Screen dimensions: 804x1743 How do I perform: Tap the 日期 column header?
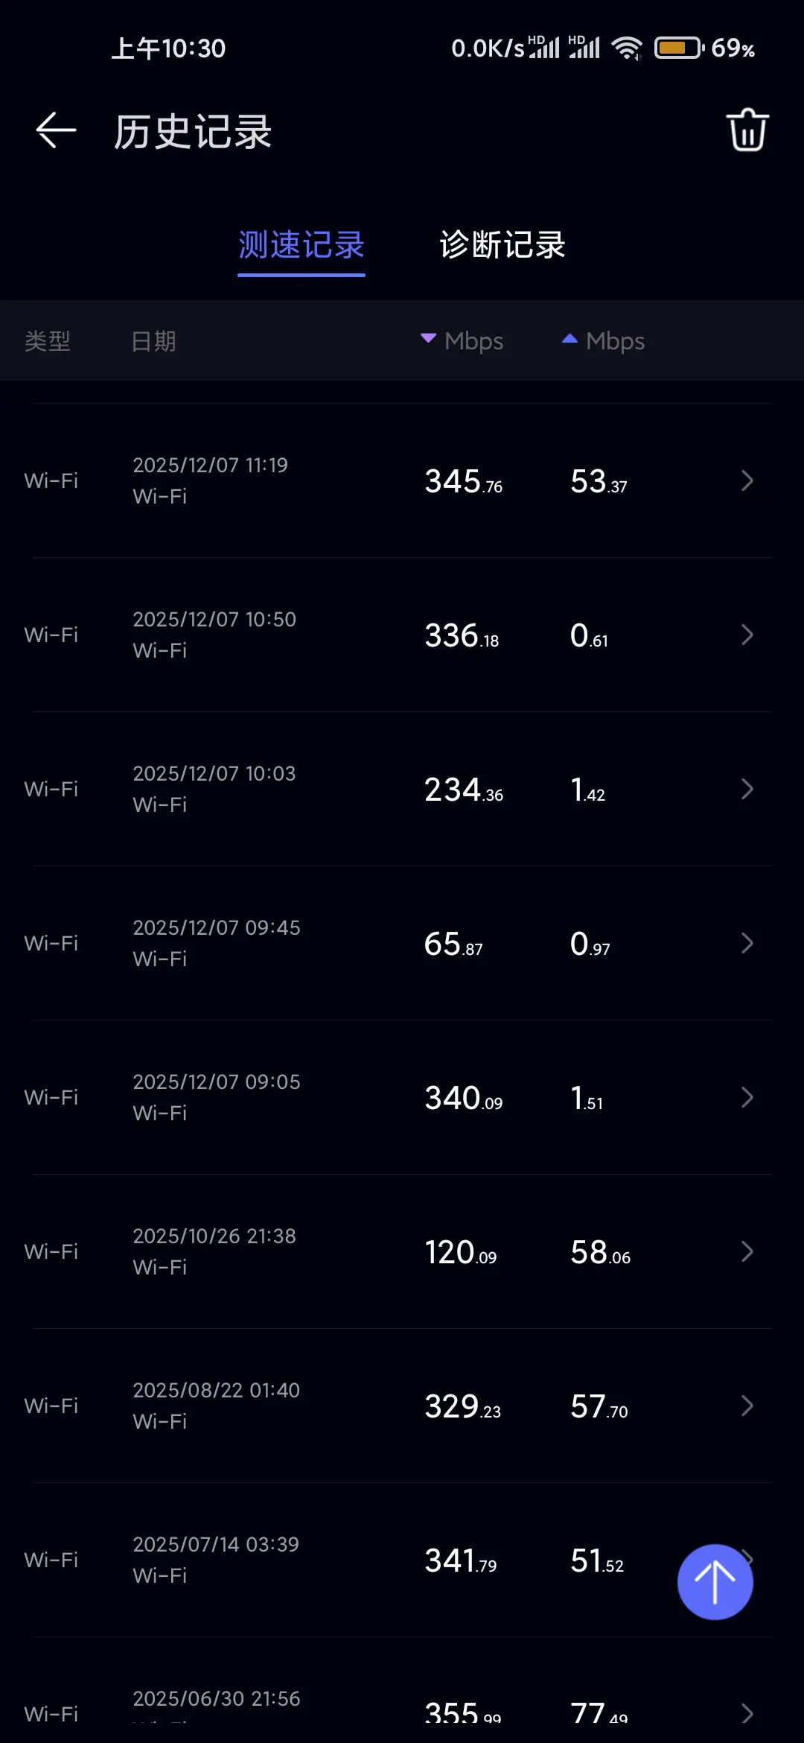pyautogui.click(x=153, y=342)
